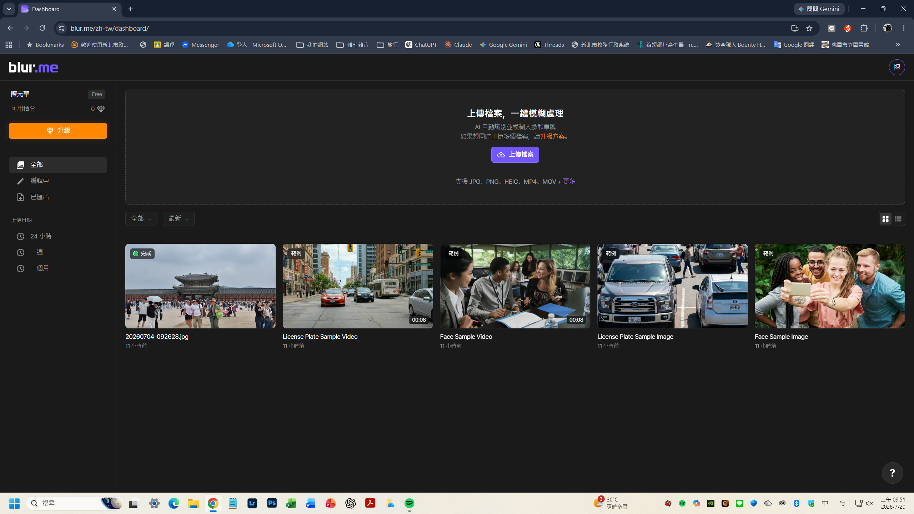
Task: Open the 雜七雜八 bookmark folder
Action: (x=352, y=45)
